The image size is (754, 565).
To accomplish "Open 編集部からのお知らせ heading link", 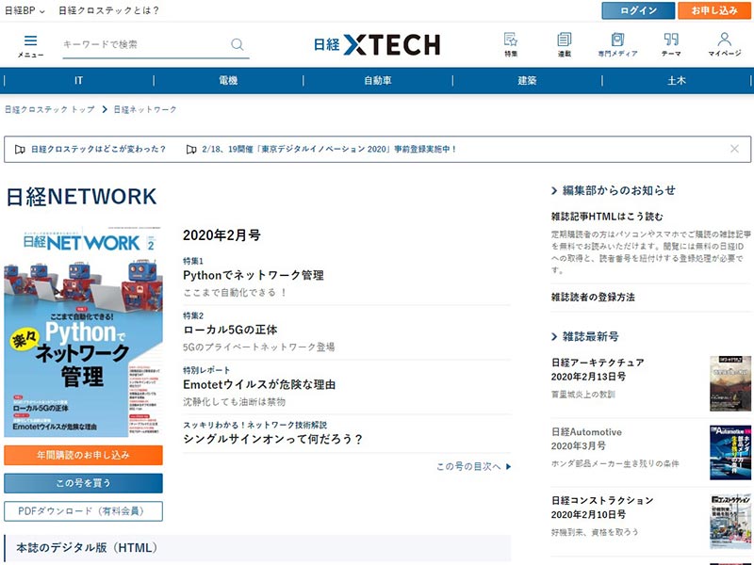I will [614, 190].
